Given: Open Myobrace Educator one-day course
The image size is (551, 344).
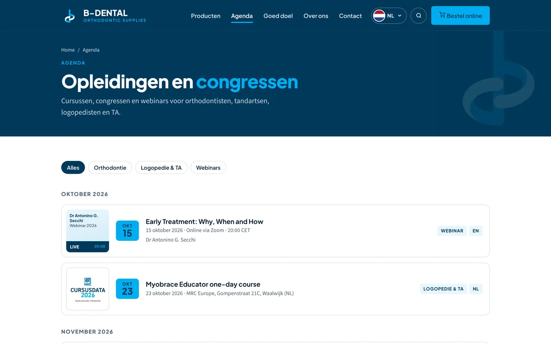Looking at the screenshot, I should 203,284.
